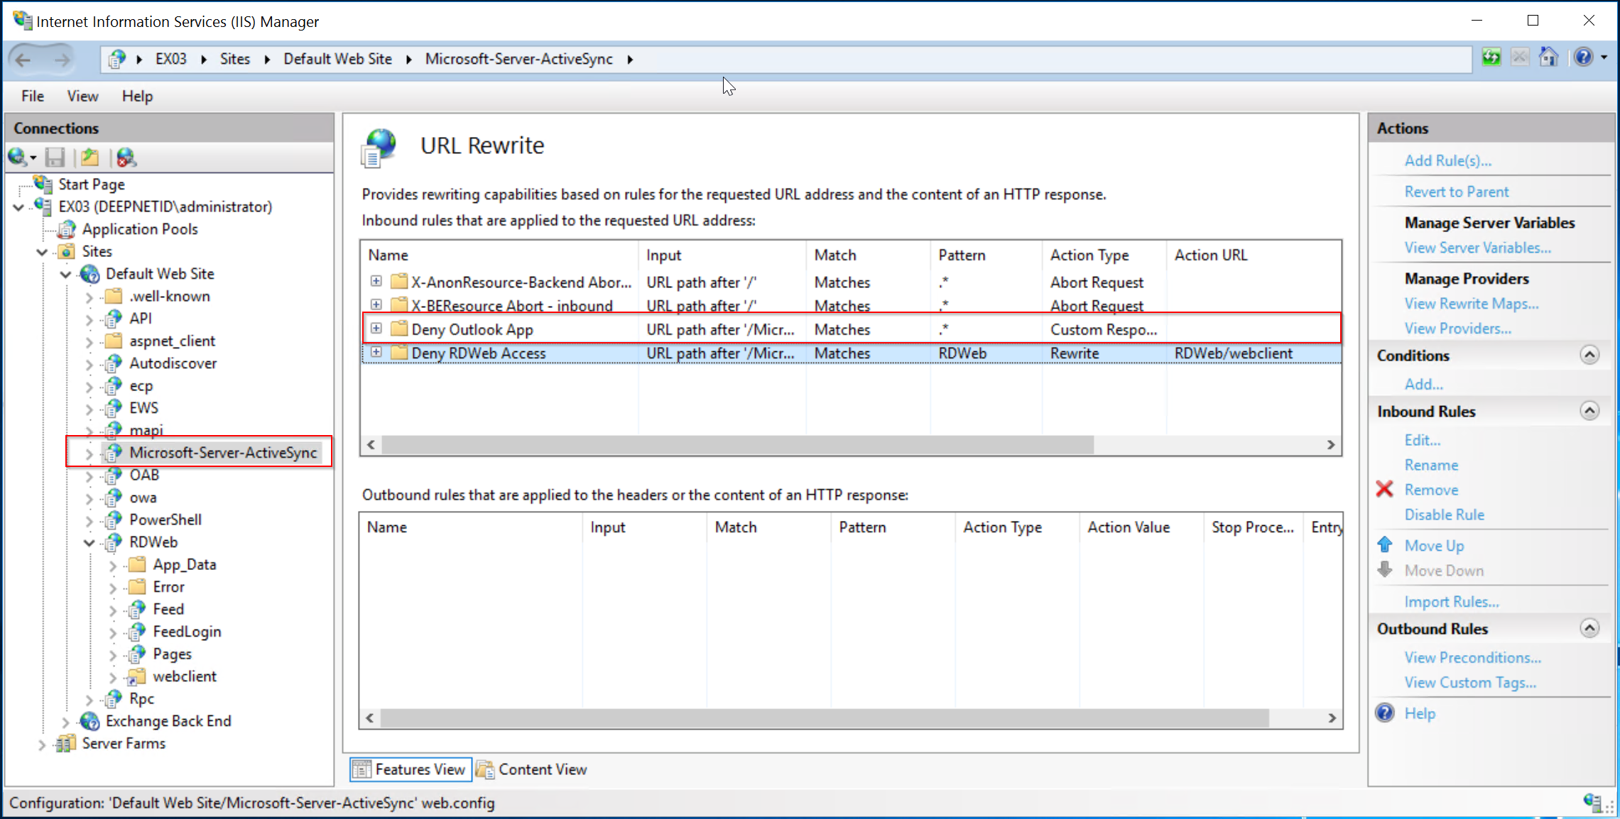Click the Disable Rule link

(x=1444, y=515)
